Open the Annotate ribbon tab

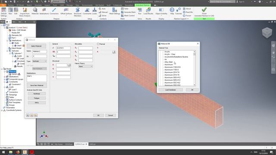38,5
